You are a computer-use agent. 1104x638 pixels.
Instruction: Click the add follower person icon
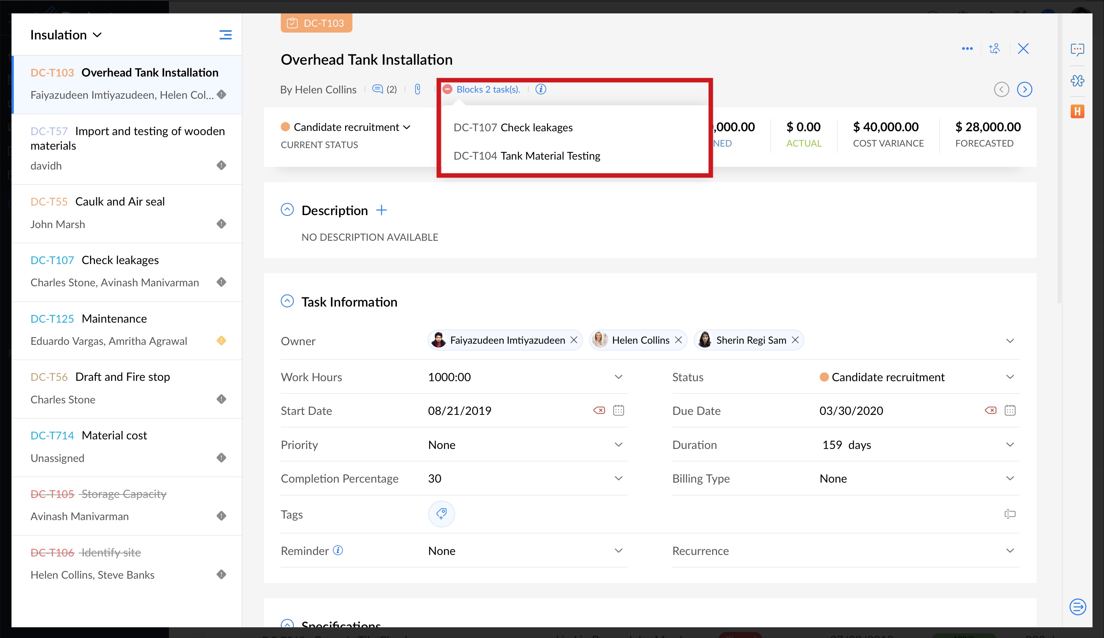(994, 49)
